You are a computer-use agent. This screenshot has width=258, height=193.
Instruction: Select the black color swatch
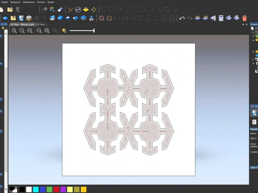(22, 189)
